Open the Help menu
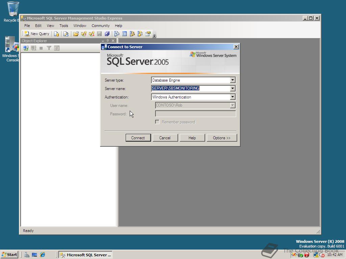 click(x=118, y=26)
